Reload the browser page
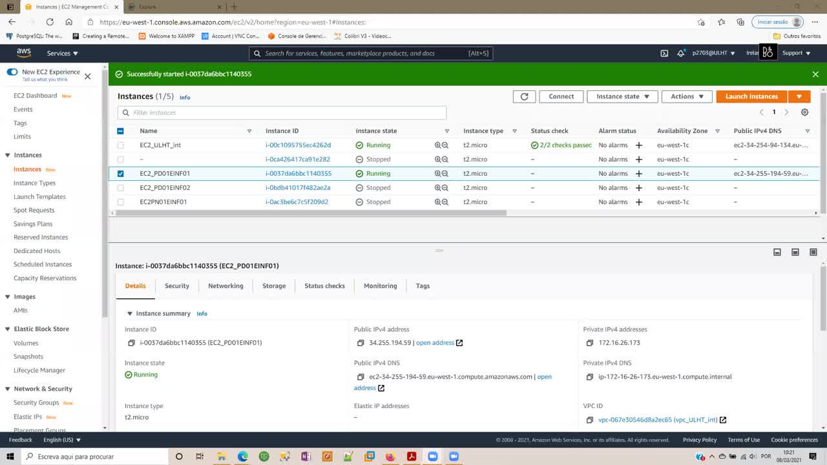The image size is (827, 465). (x=50, y=22)
